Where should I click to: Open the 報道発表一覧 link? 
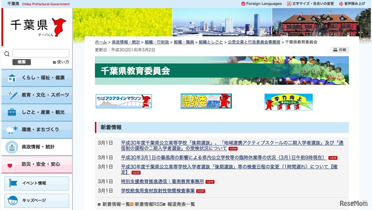pos(181,204)
